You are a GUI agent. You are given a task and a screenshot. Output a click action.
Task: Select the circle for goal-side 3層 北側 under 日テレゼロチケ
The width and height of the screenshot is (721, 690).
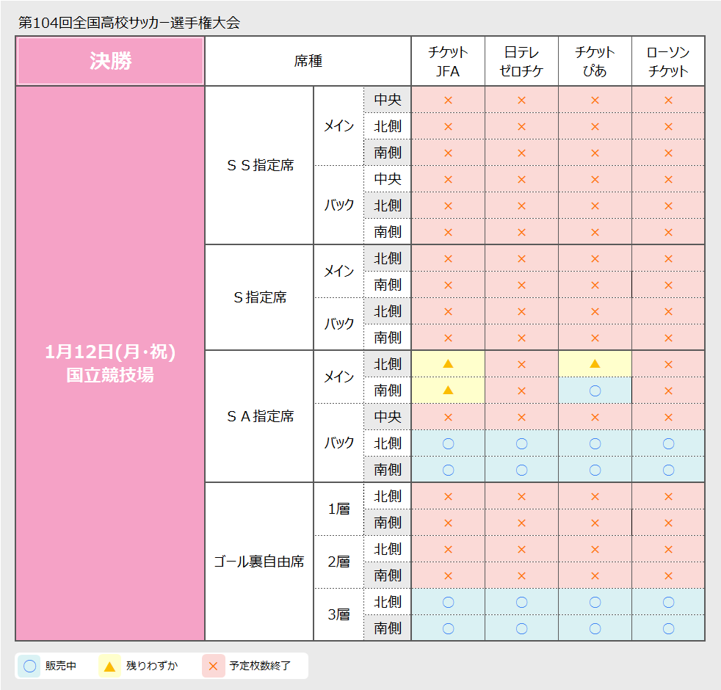pyautogui.click(x=521, y=601)
